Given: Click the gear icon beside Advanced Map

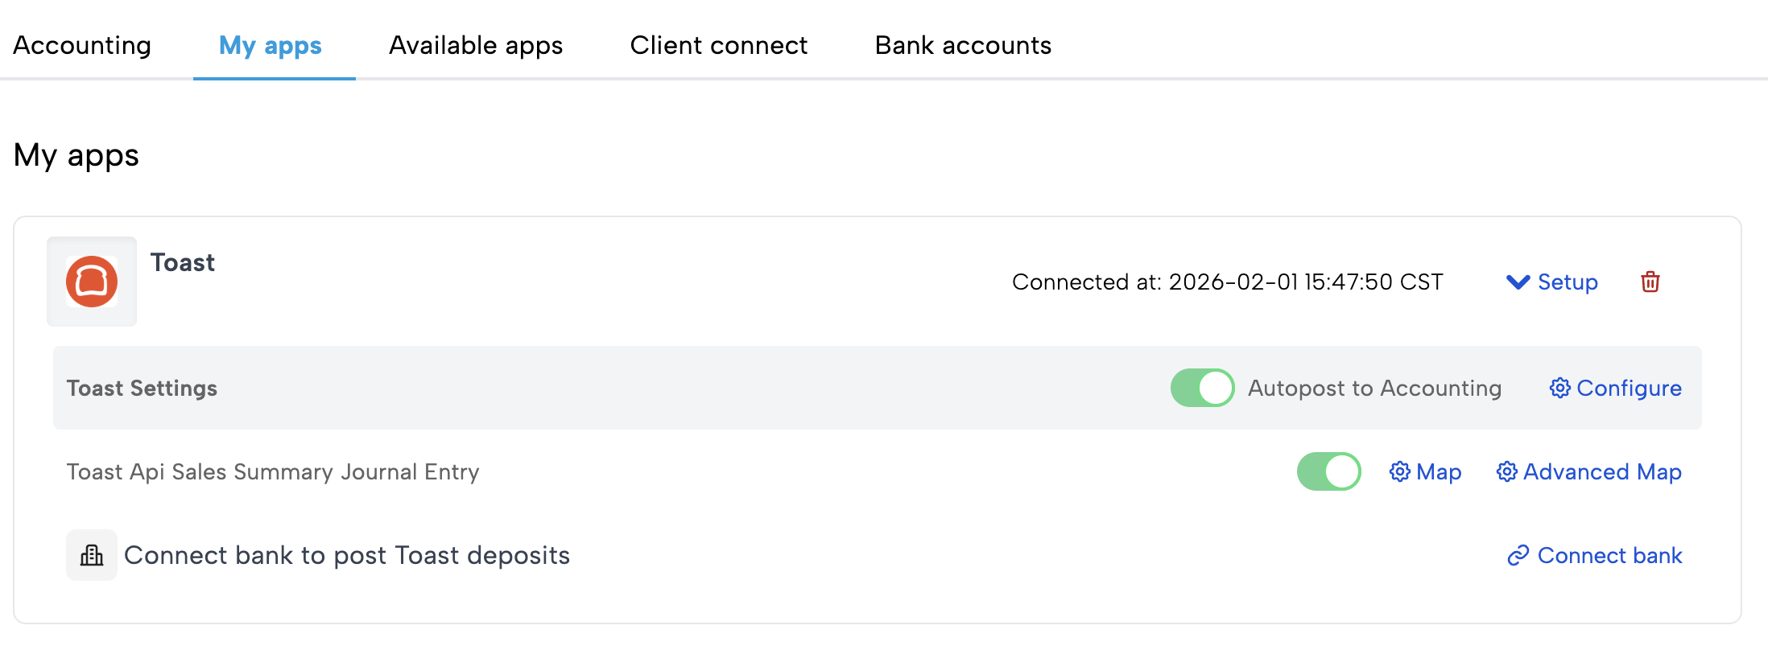Looking at the screenshot, I should pyautogui.click(x=1506, y=471).
